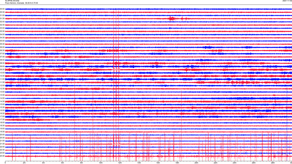Choose the 05:30 row label
Screen dimensions: 292x164
pyautogui.click(x=2, y=44)
